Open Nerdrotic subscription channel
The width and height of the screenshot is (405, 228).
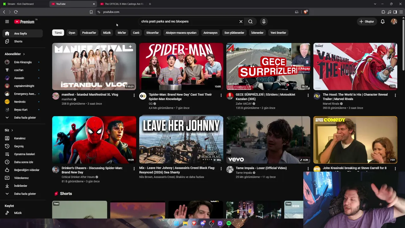[22, 102]
